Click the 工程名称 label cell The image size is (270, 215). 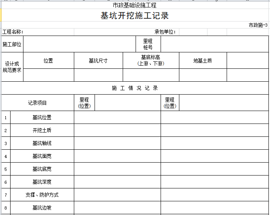tap(13, 32)
